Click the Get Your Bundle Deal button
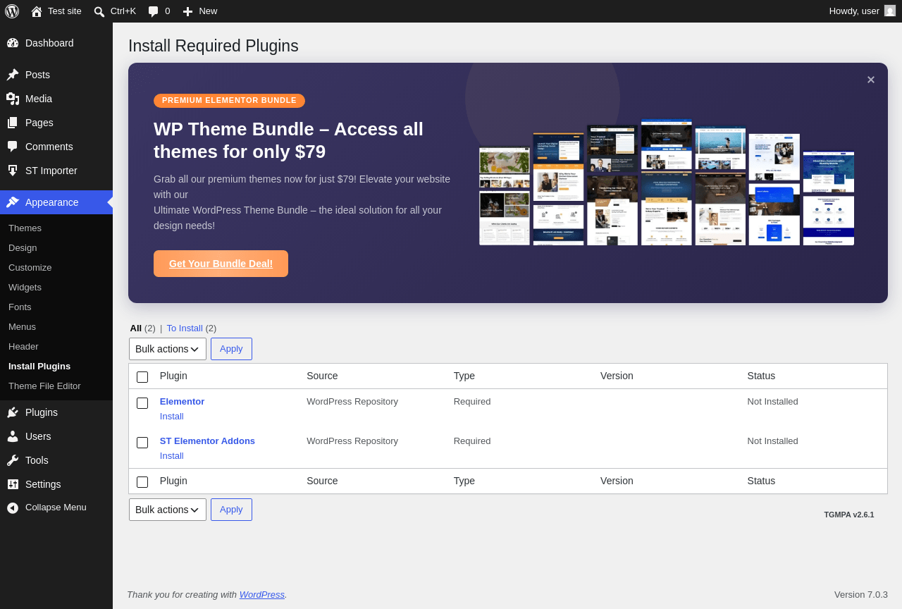The width and height of the screenshot is (902, 609). coord(221,264)
